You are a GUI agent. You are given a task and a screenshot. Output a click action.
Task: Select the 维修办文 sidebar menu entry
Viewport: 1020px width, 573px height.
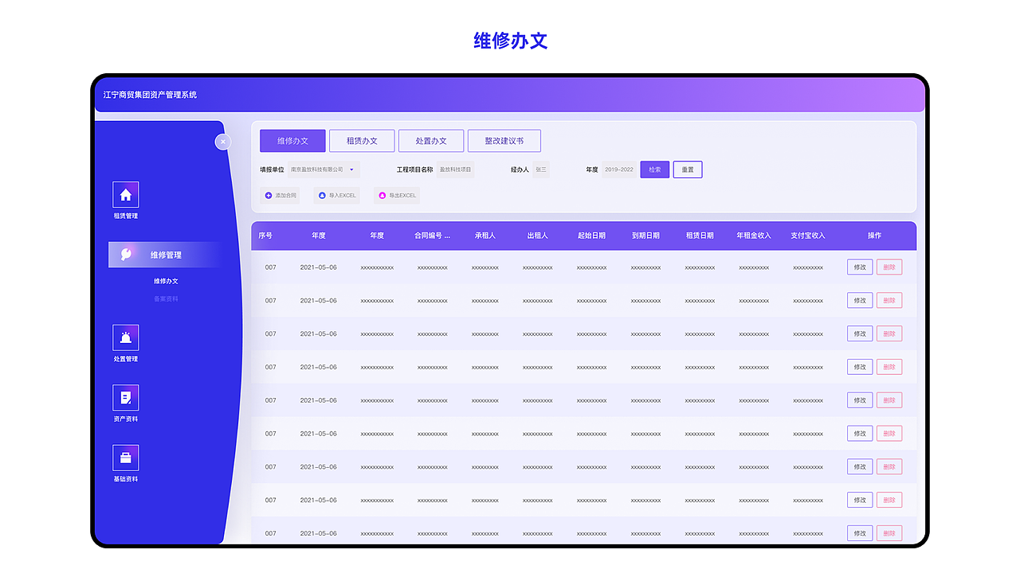point(167,281)
